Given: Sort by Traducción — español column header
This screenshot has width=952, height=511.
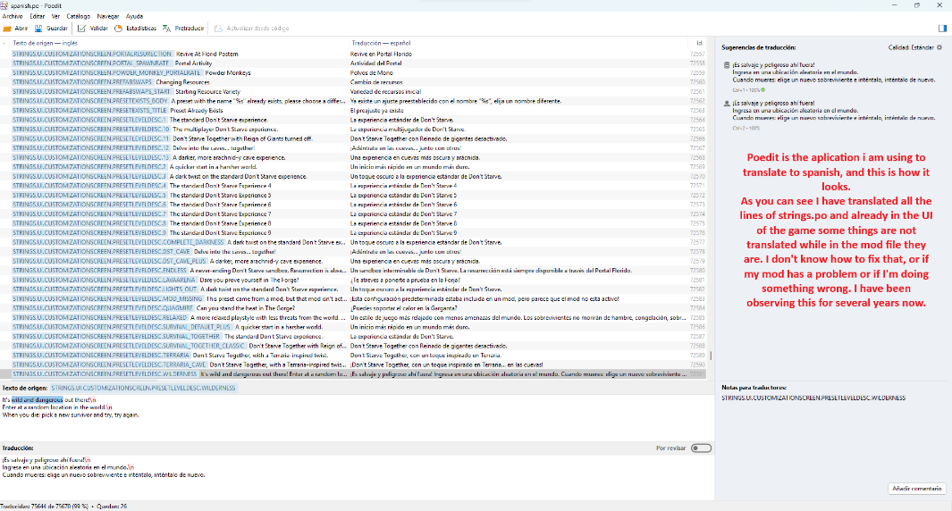Looking at the screenshot, I should click(x=380, y=42).
